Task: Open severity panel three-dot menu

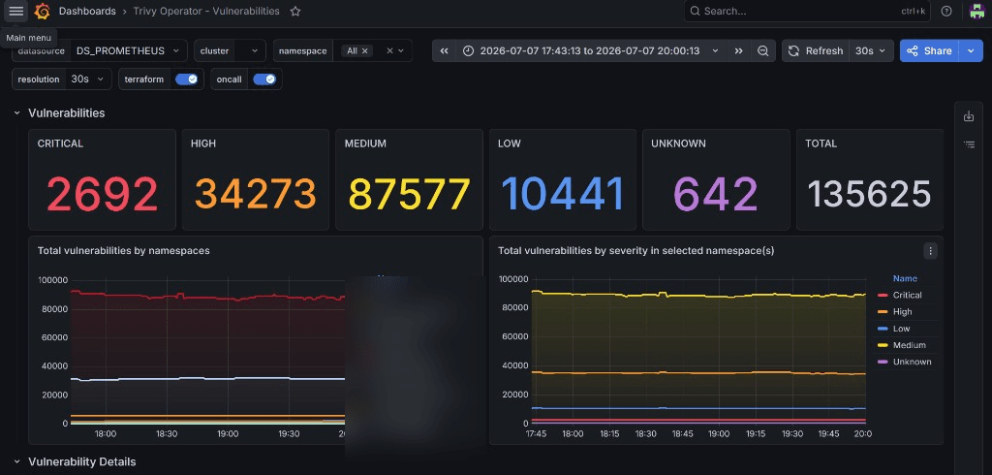Action: 930,251
